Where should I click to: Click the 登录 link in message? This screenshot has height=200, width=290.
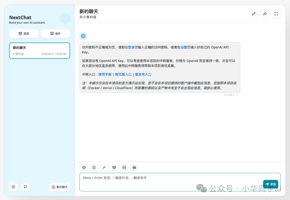tap(131, 47)
